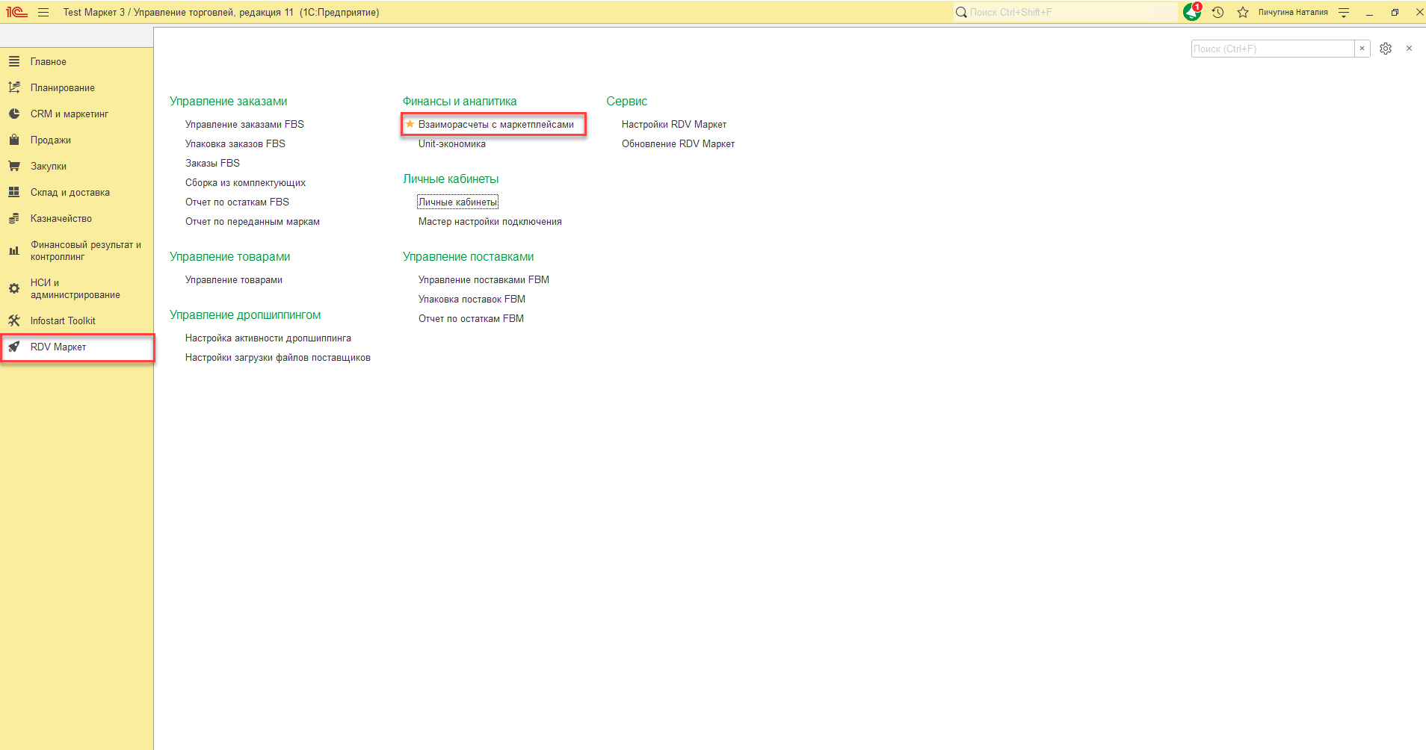Click the Казначейство coins icon
Screen dimensions: 1426x750
click(14, 218)
